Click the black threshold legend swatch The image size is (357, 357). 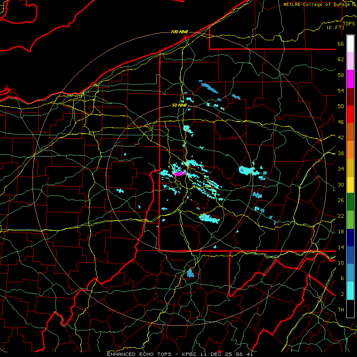pyautogui.click(x=350, y=309)
